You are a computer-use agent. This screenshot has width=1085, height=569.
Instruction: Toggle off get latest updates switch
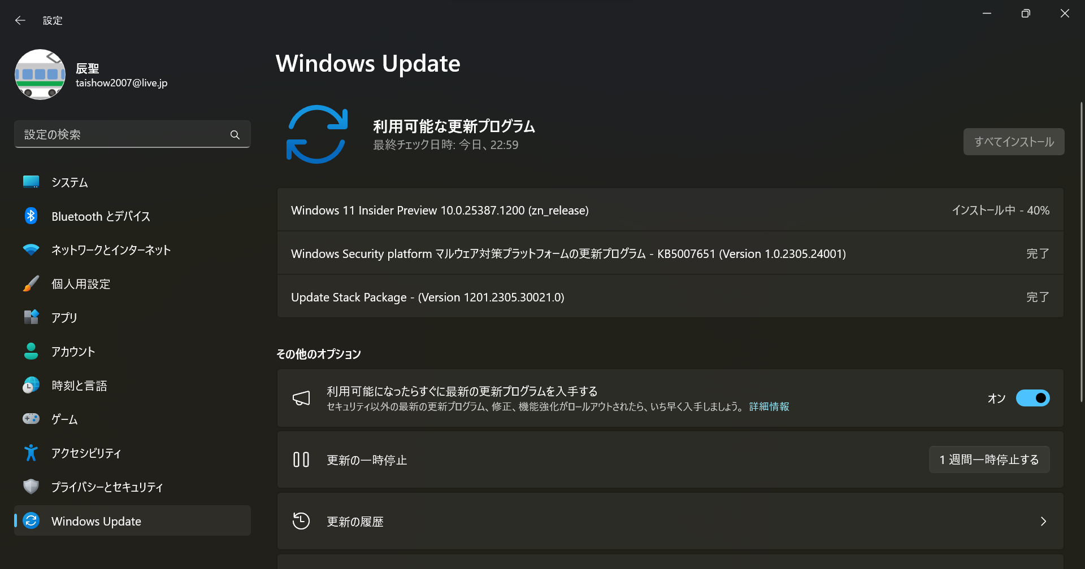(1032, 398)
